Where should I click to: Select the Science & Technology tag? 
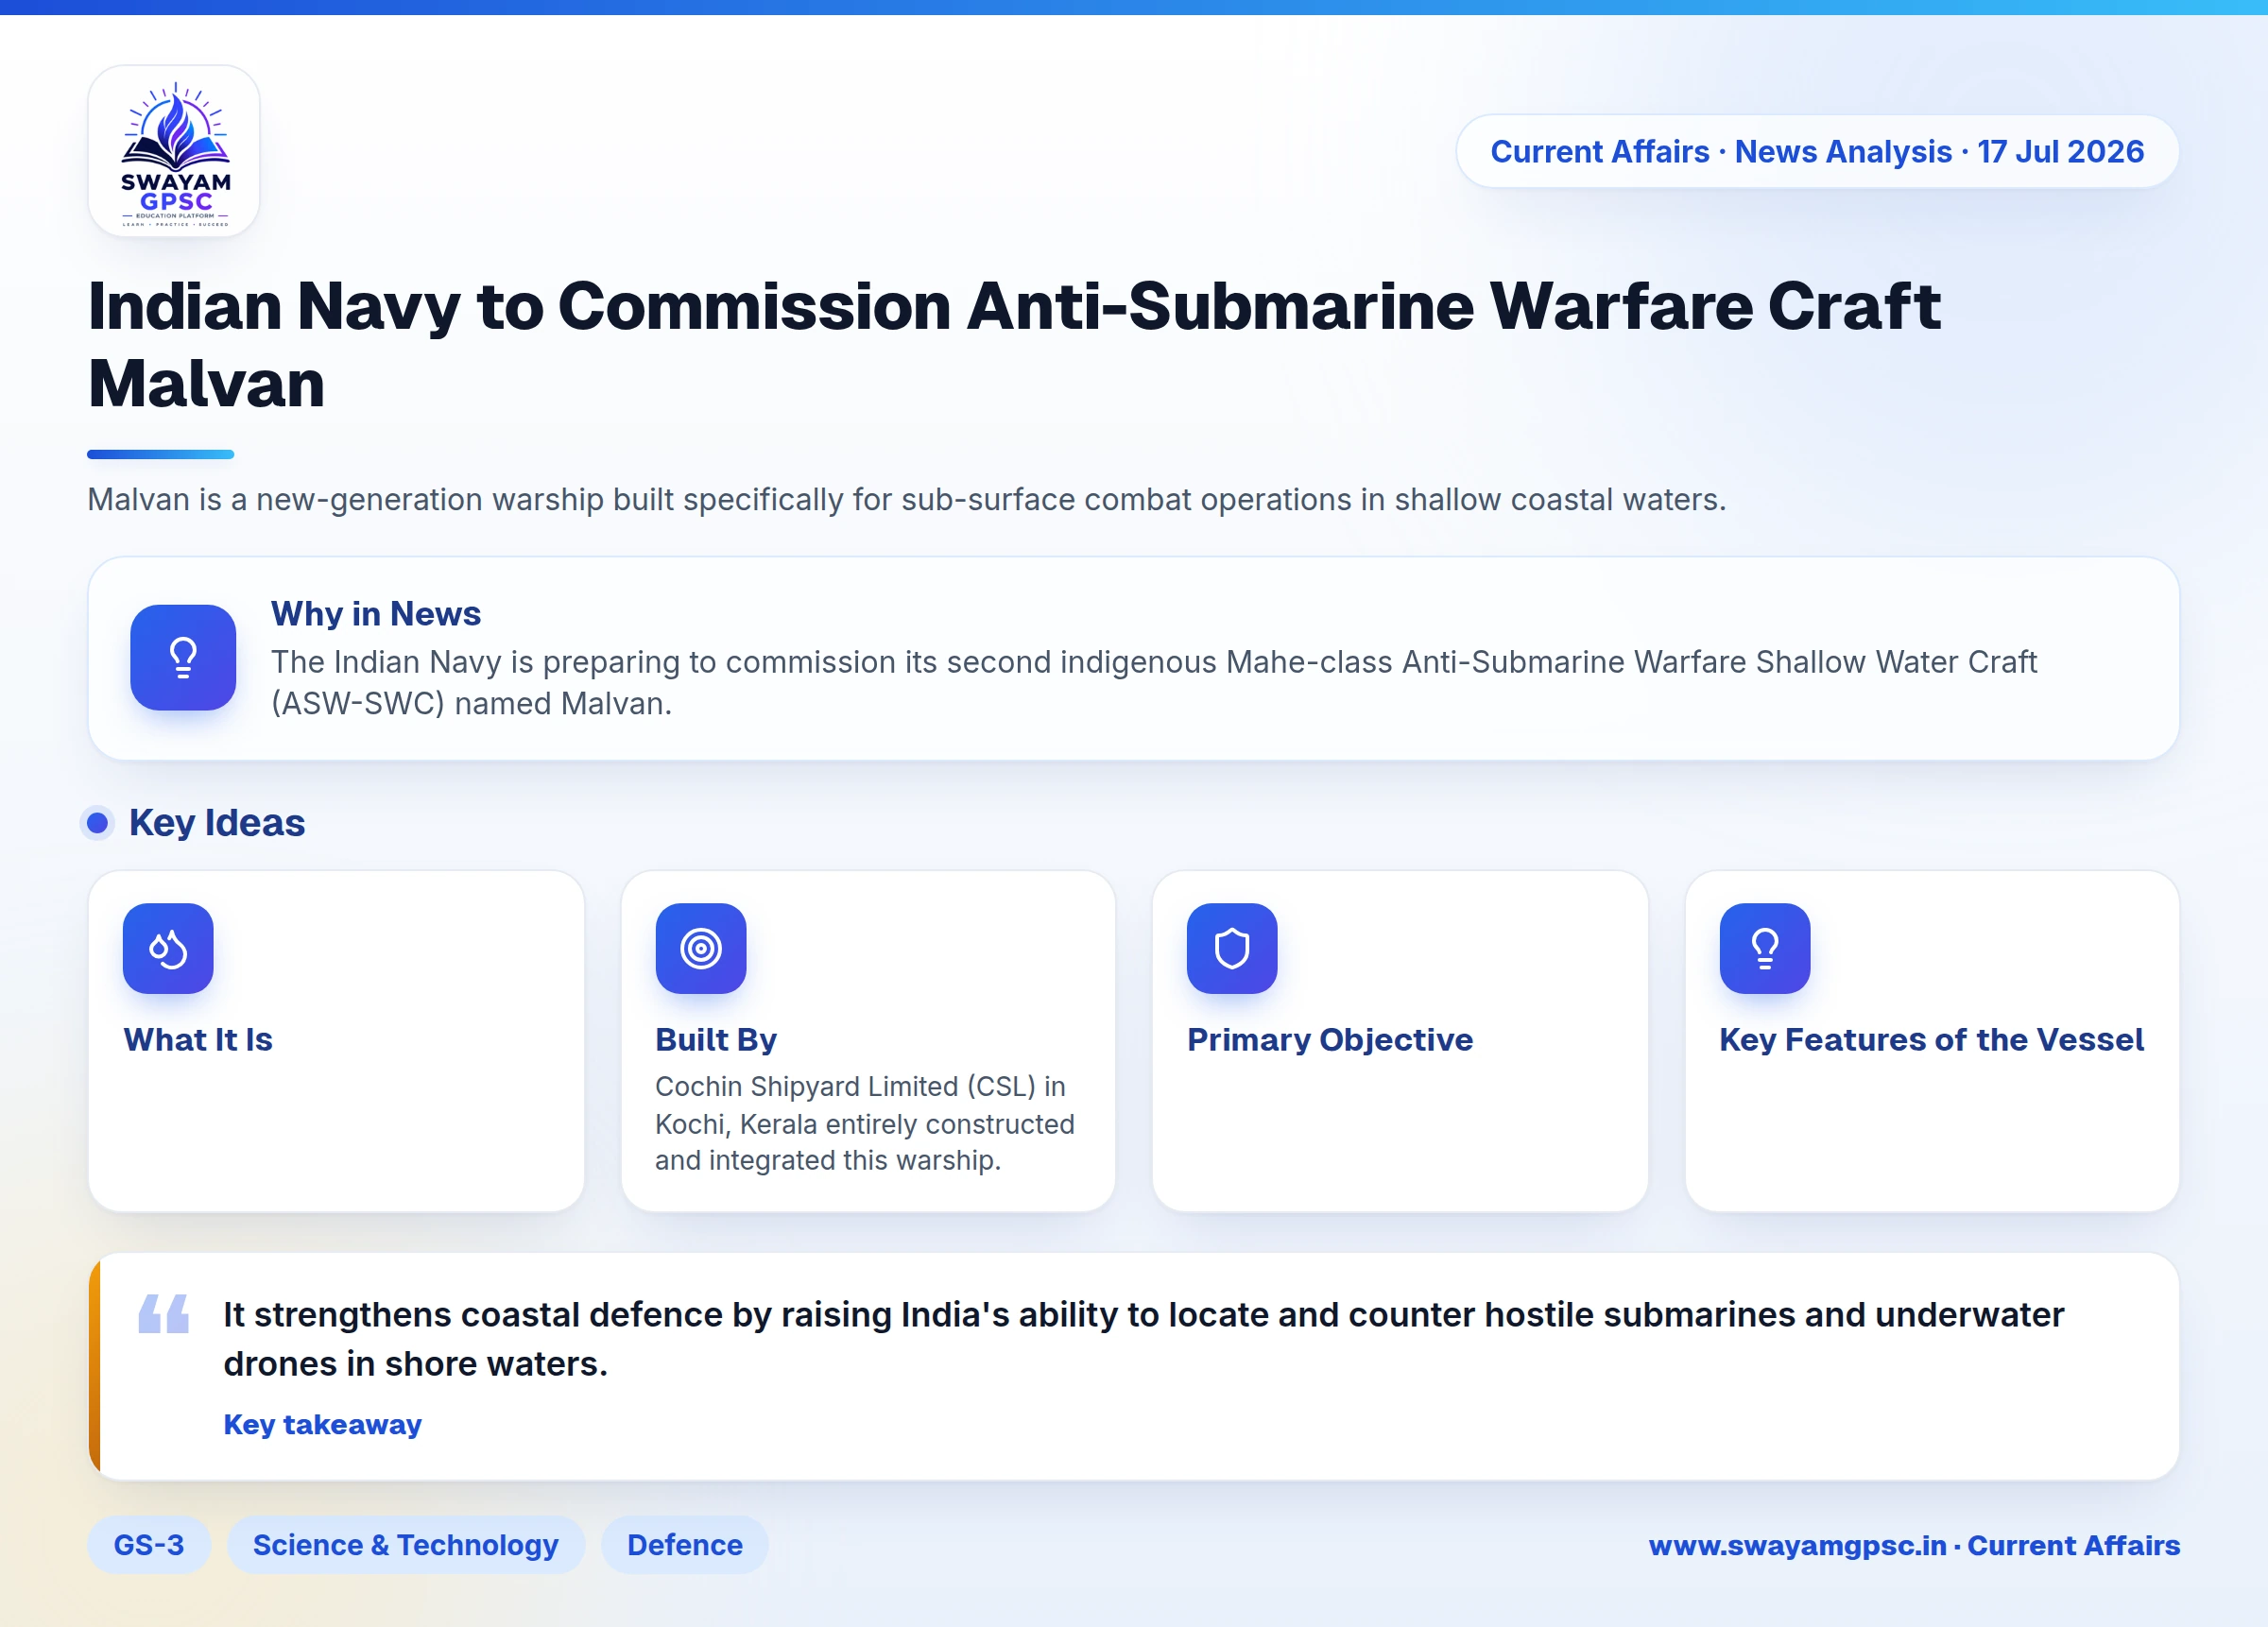click(x=406, y=1545)
